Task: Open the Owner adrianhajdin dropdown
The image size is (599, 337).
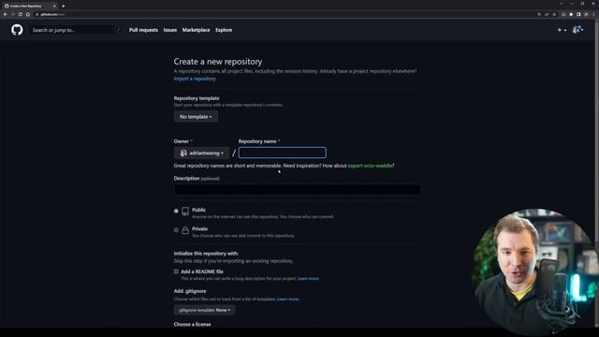Action: [202, 153]
